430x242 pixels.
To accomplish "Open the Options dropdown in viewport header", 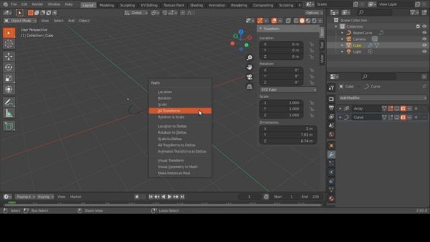I will [314, 13].
